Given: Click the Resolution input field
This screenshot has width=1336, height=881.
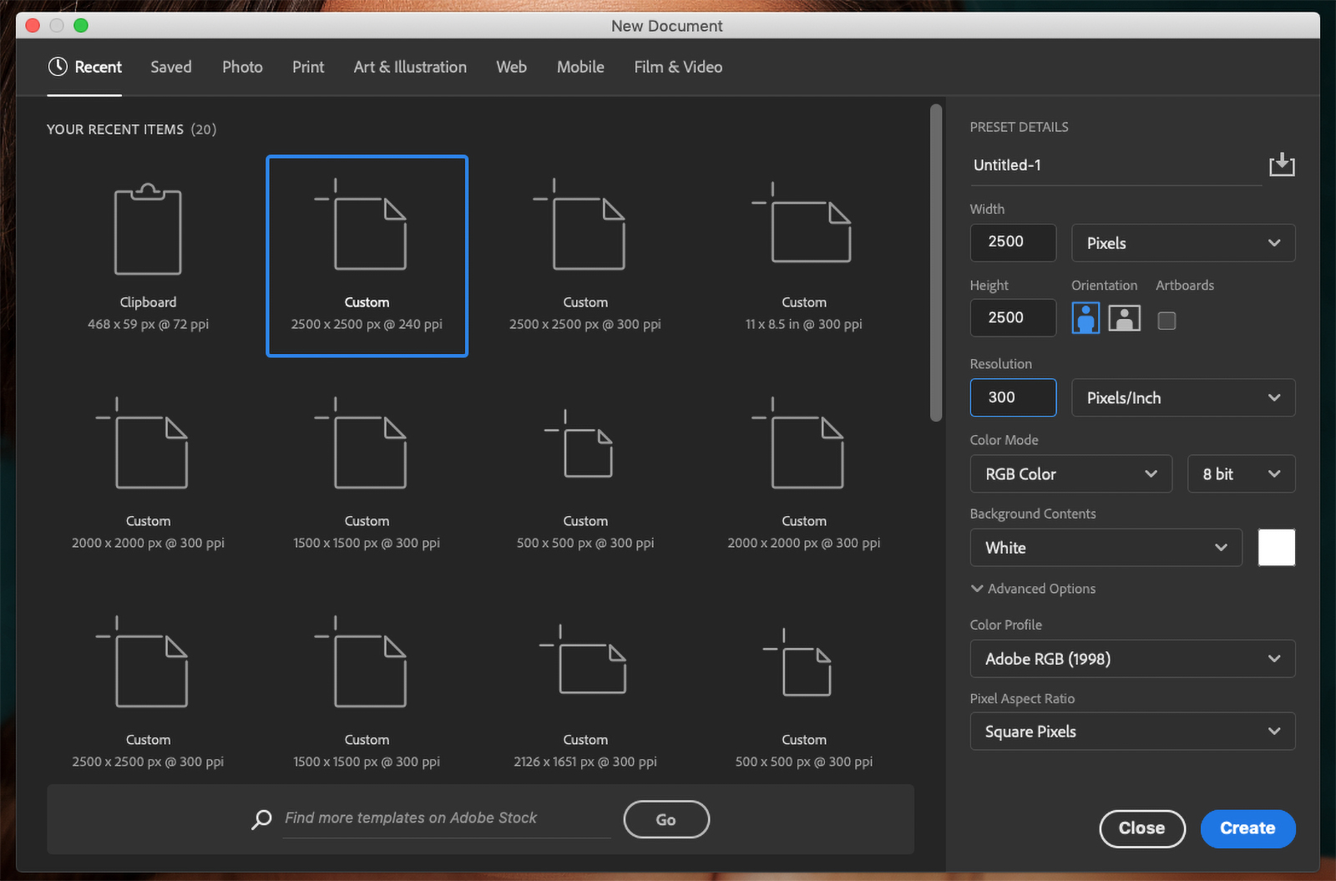Looking at the screenshot, I should tap(1013, 397).
